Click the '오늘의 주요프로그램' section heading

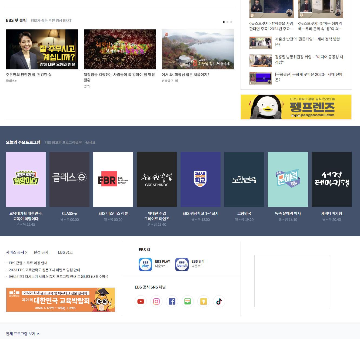point(23,142)
